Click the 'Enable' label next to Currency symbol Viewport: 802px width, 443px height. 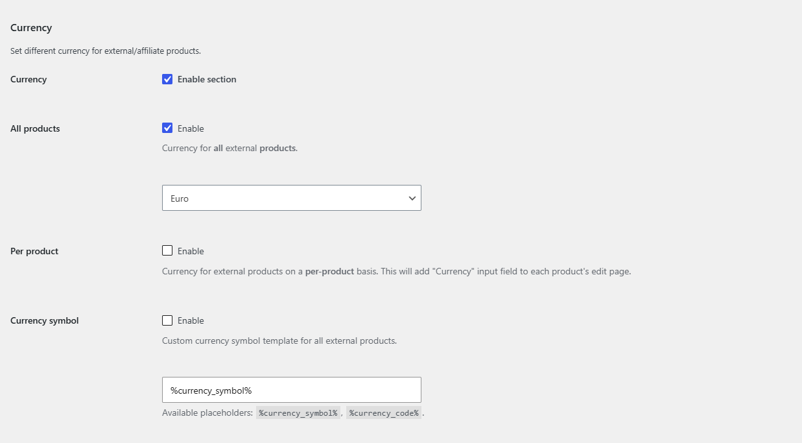coord(191,320)
